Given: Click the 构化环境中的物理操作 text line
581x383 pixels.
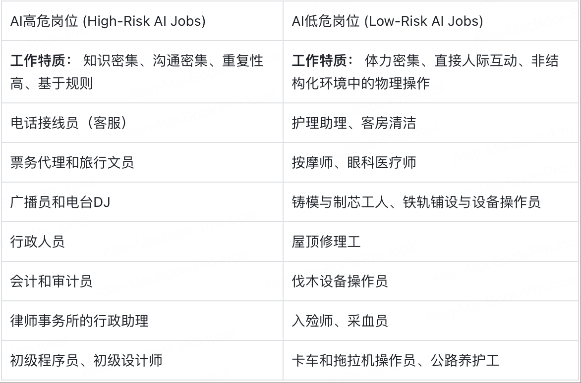Looking at the screenshot, I should tap(361, 83).
